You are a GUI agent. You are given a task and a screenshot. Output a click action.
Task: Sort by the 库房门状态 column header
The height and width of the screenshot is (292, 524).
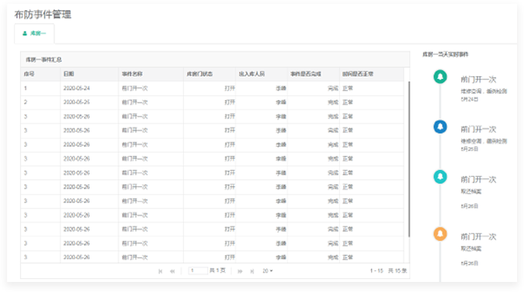(x=209, y=74)
